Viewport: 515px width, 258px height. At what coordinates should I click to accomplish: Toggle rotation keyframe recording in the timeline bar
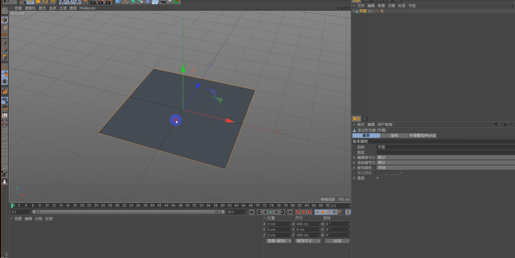pyautogui.click(x=329, y=212)
